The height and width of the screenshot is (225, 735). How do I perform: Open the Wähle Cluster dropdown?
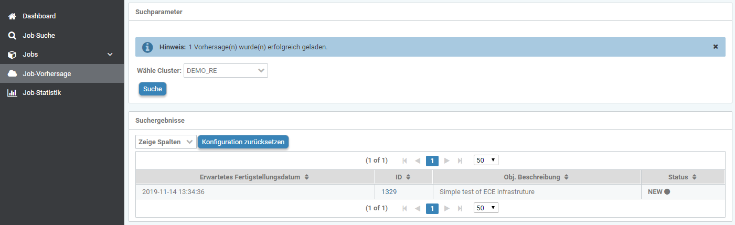[x=226, y=71]
